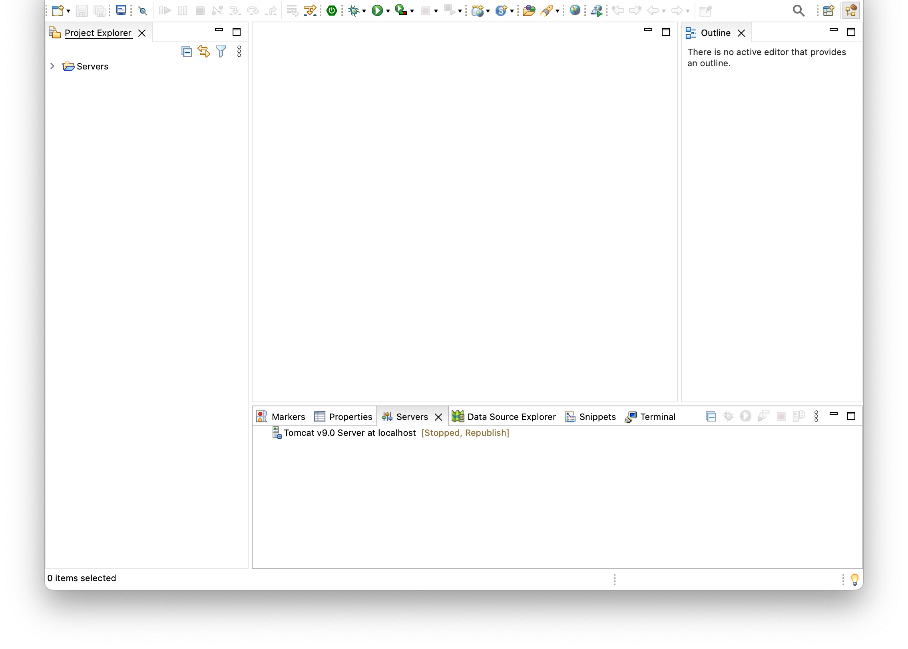Open Project Explorer View Menu three dots
This screenshot has height=649, width=908.
[x=239, y=51]
